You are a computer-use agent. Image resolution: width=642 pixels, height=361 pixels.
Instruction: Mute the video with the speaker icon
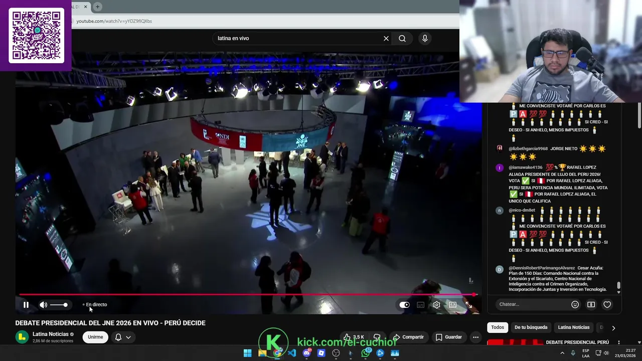pos(44,304)
